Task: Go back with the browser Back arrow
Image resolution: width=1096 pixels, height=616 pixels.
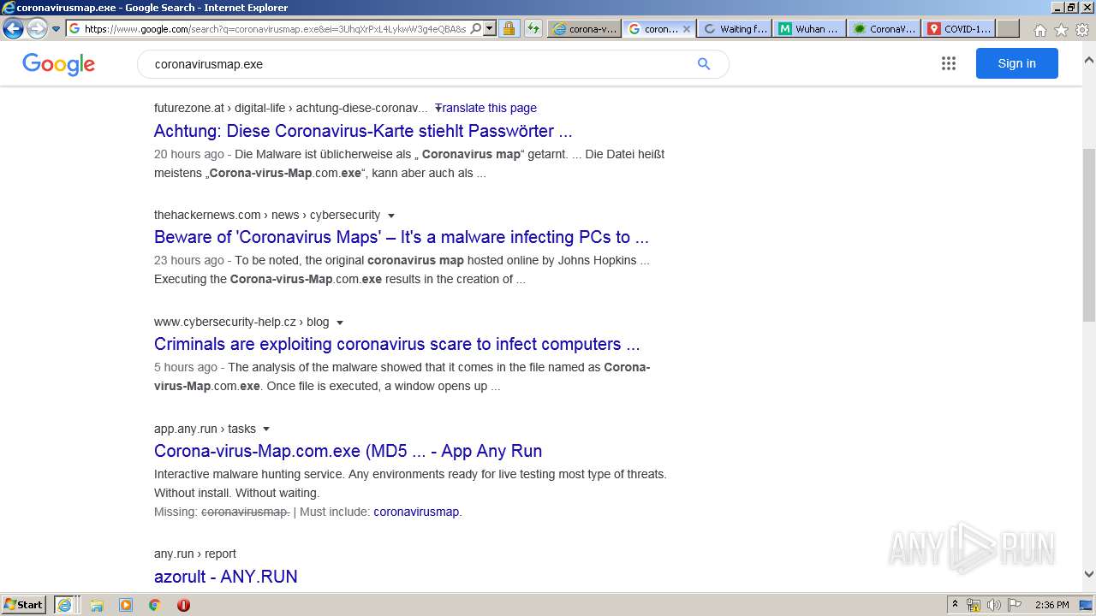Action: [x=13, y=28]
